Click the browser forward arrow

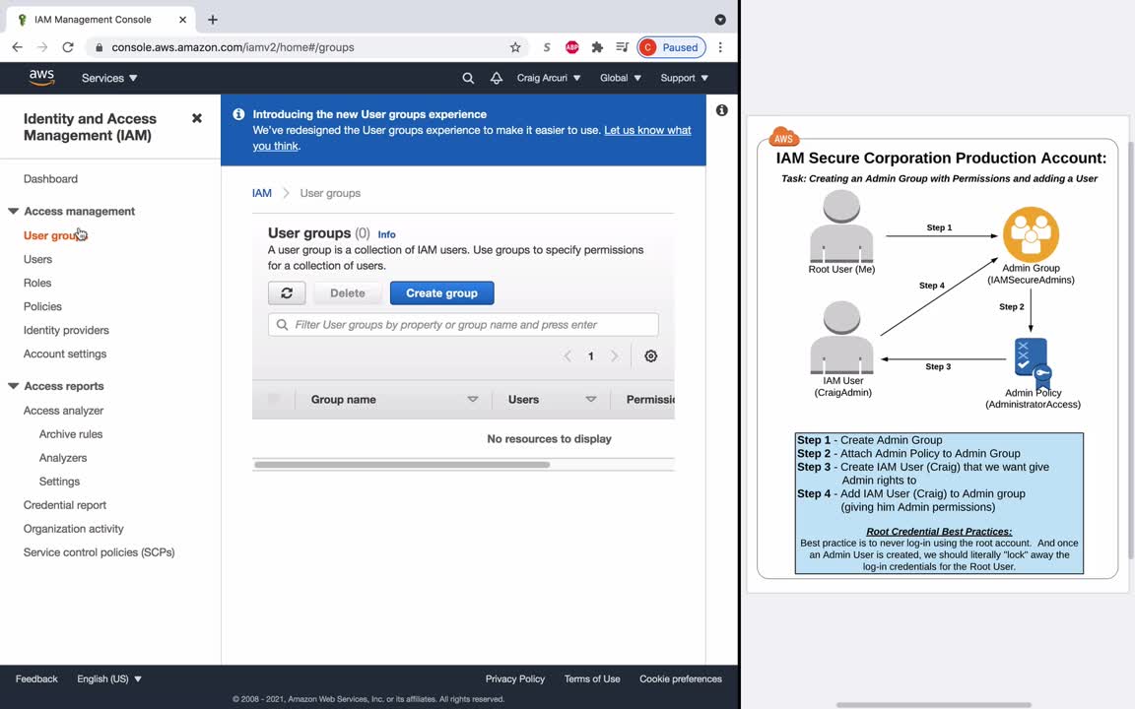(x=42, y=47)
